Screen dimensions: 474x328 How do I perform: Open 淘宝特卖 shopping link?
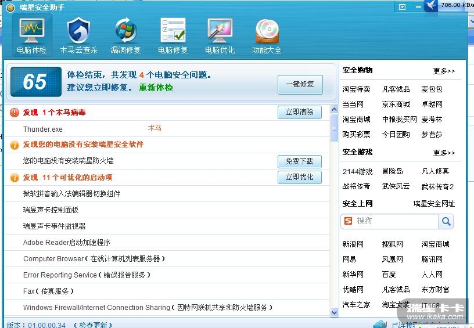tap(357, 89)
